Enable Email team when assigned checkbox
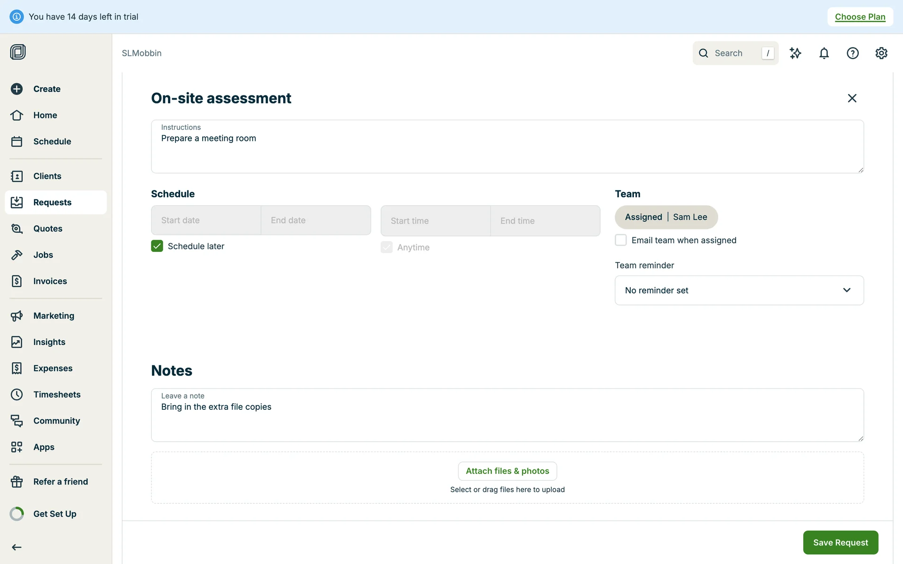The image size is (903, 564). pos(621,240)
